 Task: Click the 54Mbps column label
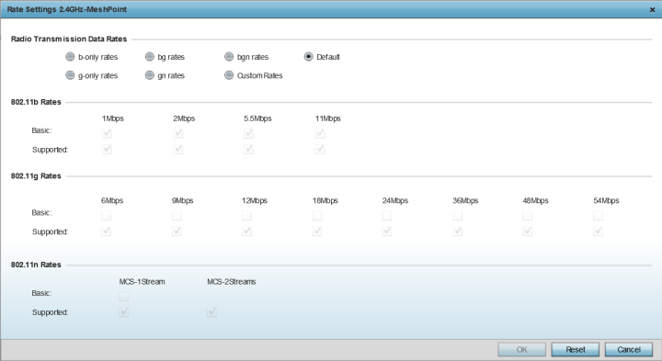point(606,201)
